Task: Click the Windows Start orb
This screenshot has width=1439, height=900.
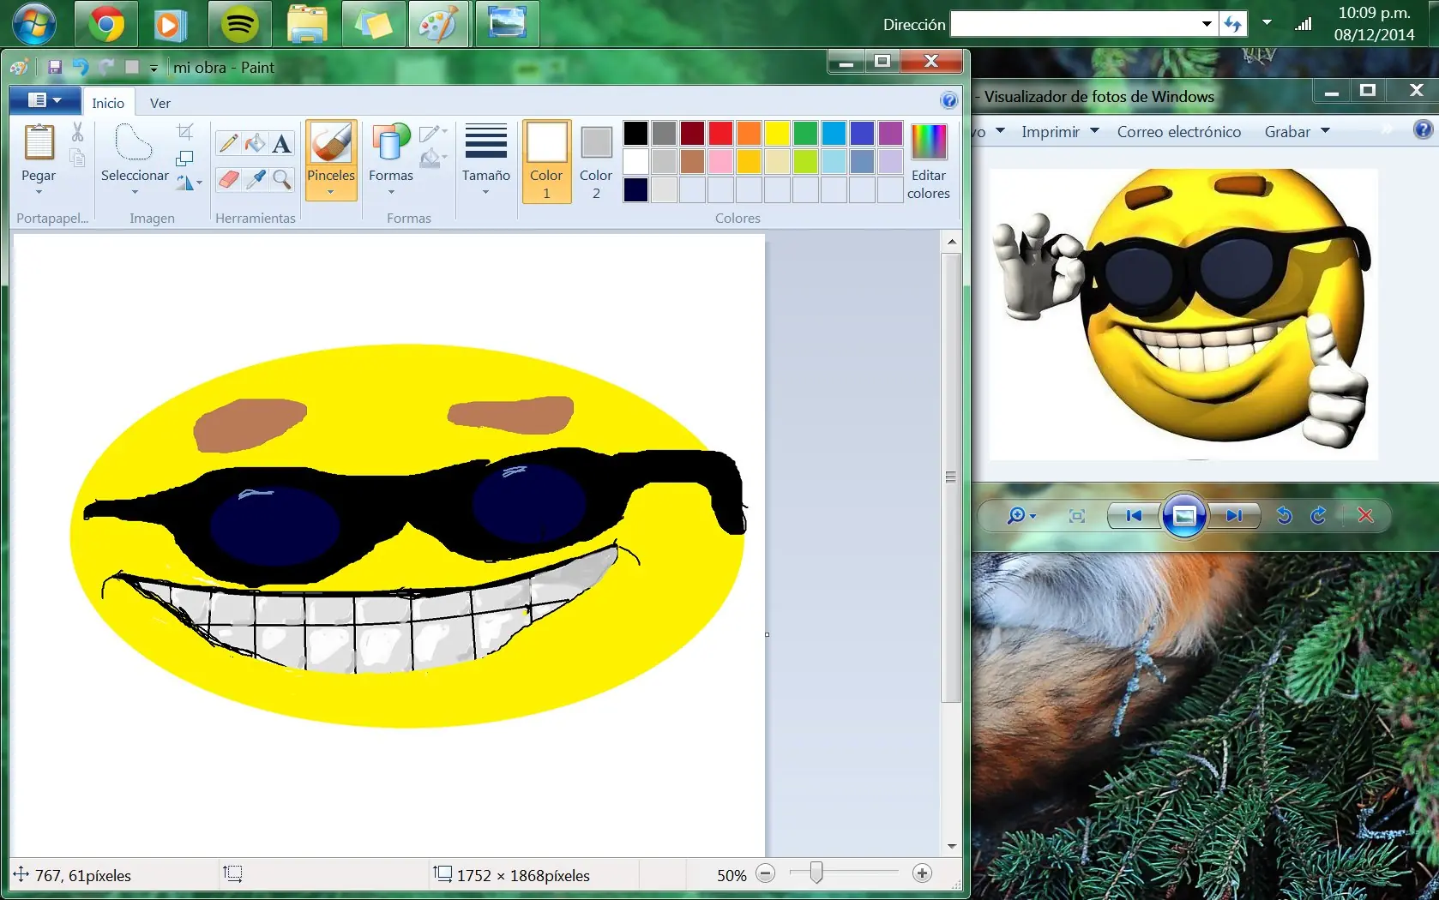Action: point(34,23)
